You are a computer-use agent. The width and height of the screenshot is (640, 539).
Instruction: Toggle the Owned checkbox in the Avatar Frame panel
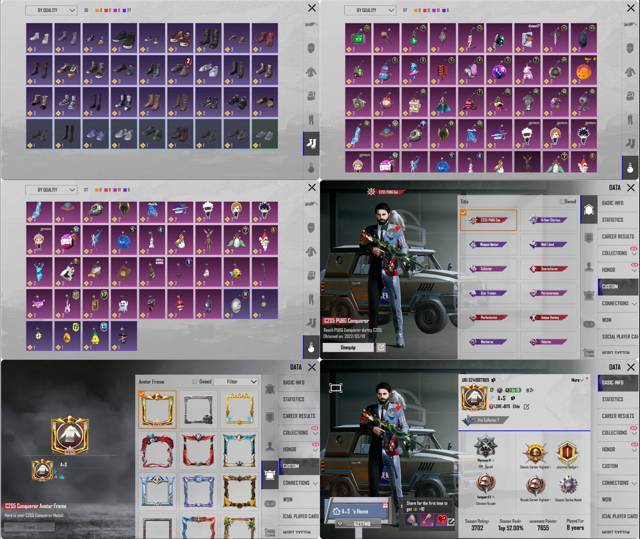[195, 382]
